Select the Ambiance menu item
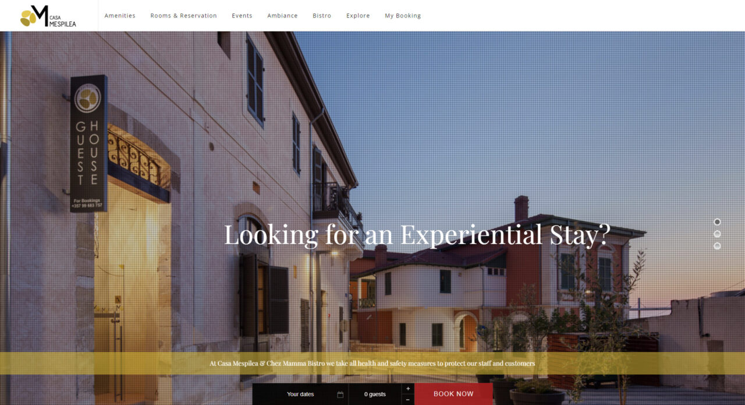This screenshot has height=405, width=745. pos(282,16)
